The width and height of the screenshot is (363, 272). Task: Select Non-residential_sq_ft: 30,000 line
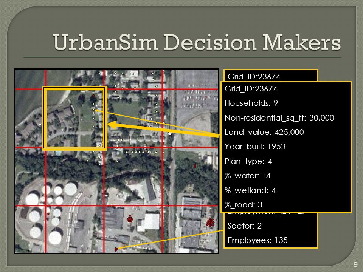coord(279,118)
